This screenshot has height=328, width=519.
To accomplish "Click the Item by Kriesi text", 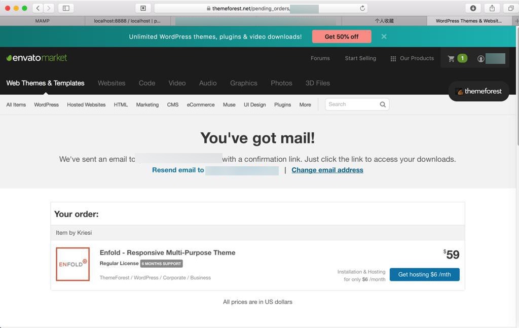I will 74,233.
